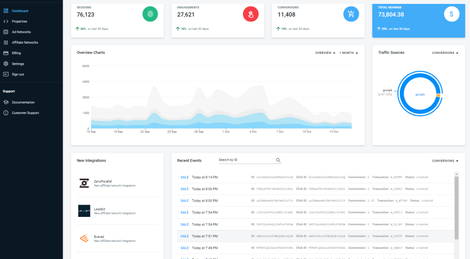Viewport: 470px width, 259px height.
Task: Click the 76,123 sessions value
Action: coord(85,15)
